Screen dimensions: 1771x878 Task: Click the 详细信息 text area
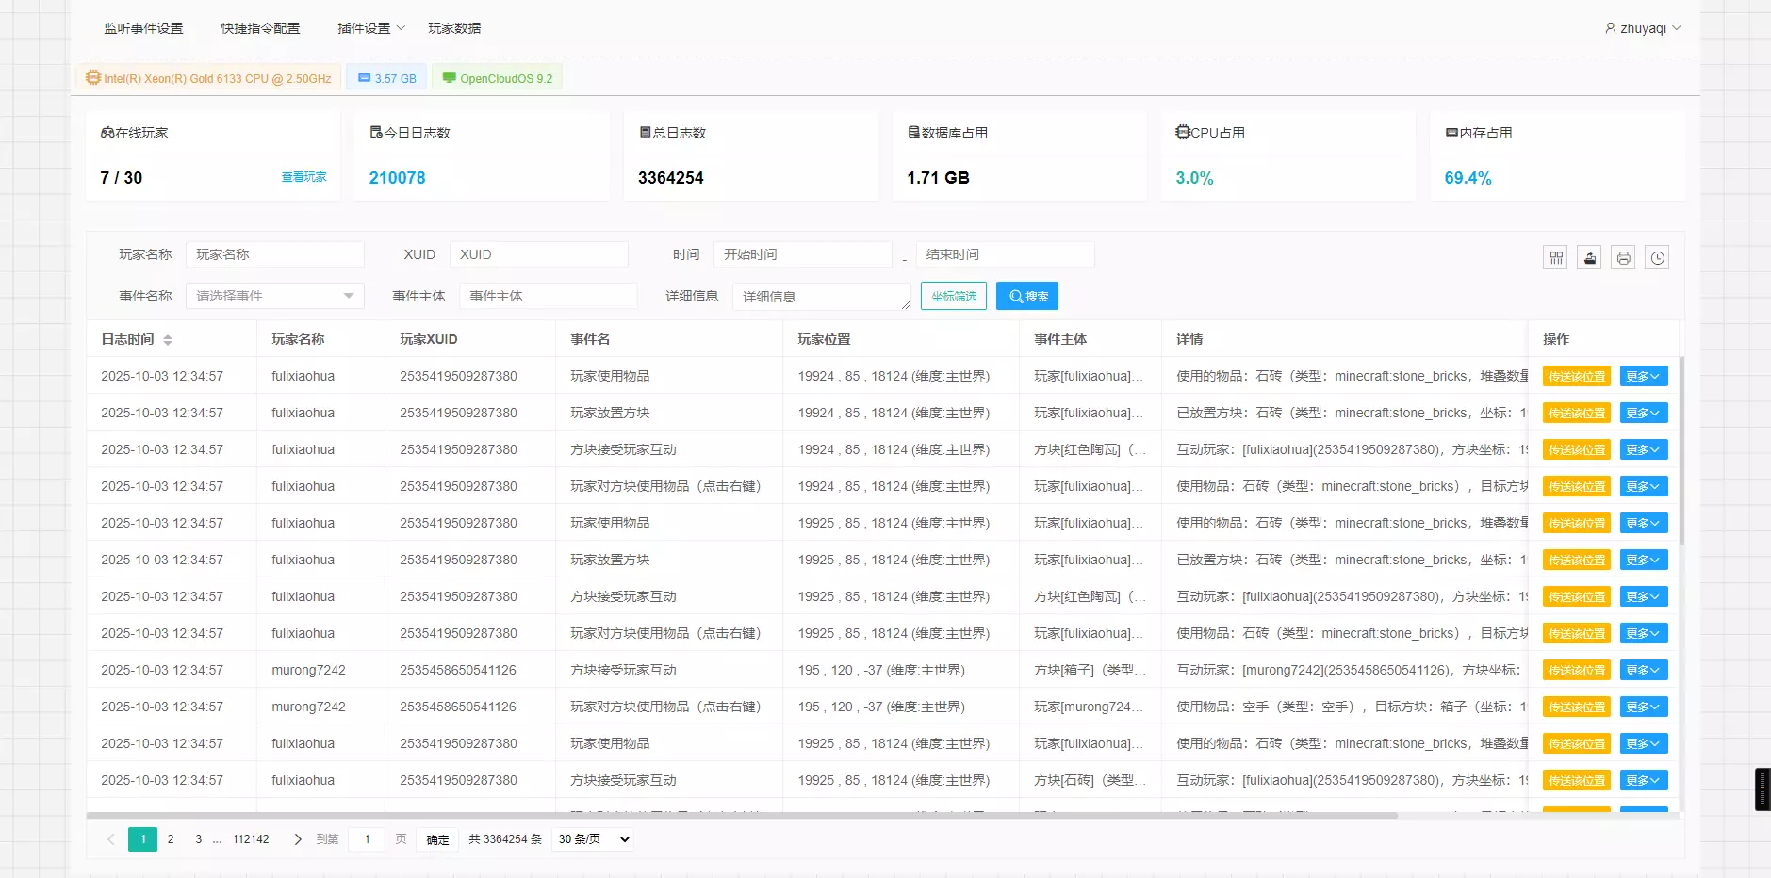tap(822, 297)
